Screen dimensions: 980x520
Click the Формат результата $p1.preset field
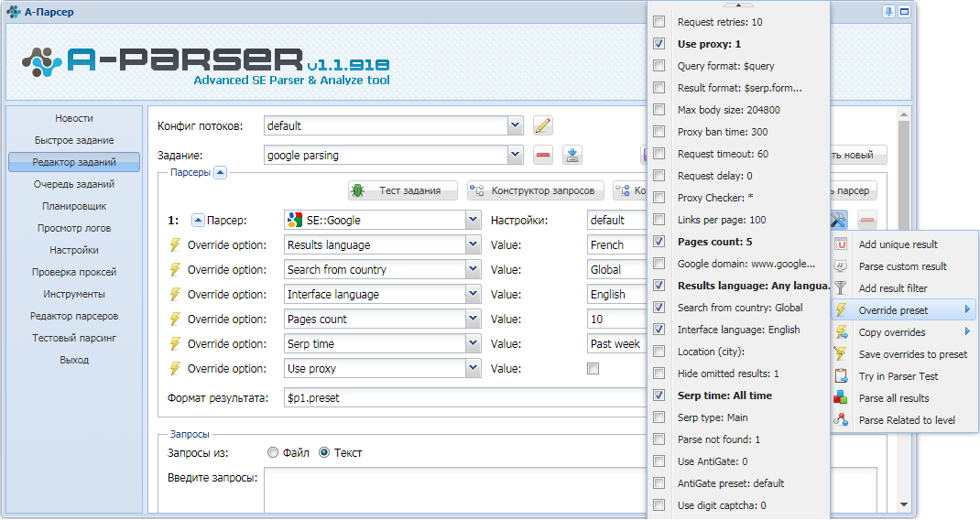pyautogui.click(x=465, y=398)
